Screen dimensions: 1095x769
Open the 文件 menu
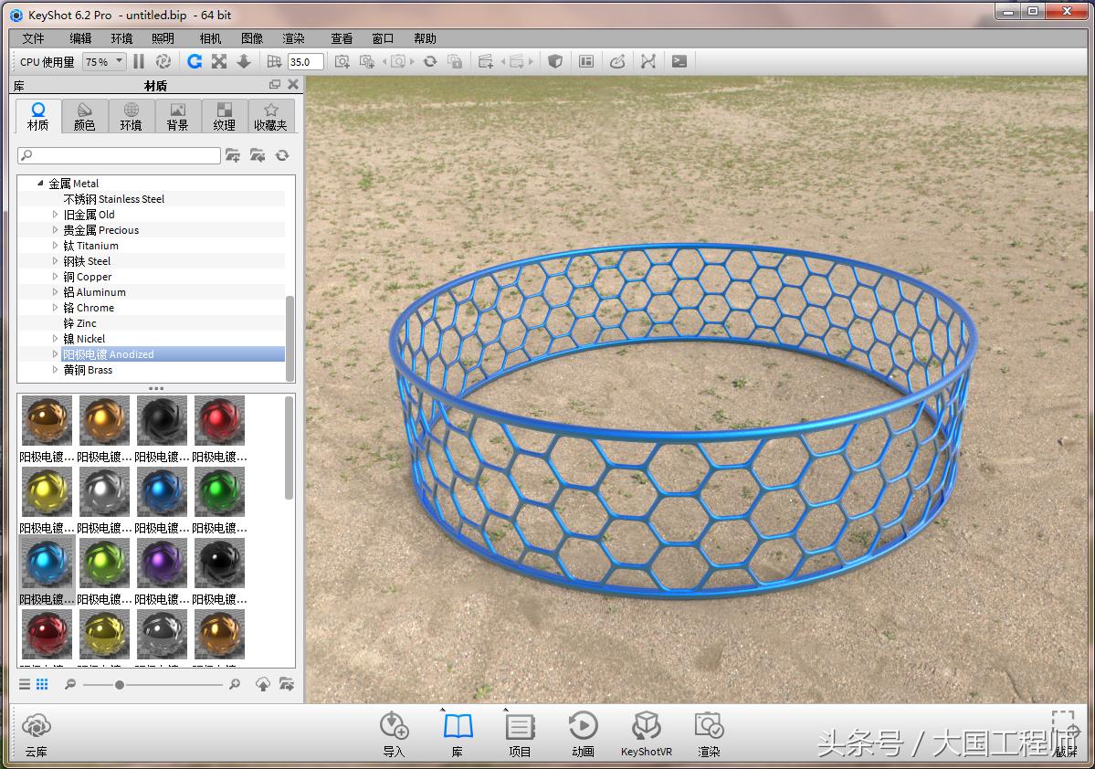pyautogui.click(x=32, y=38)
